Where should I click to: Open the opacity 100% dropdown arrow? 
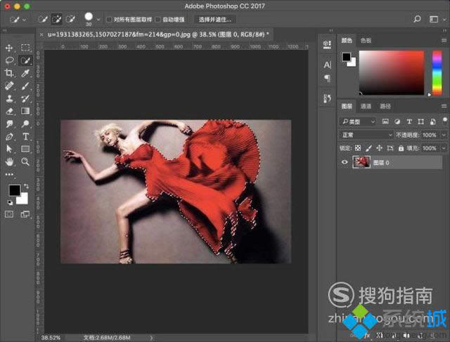(443, 135)
